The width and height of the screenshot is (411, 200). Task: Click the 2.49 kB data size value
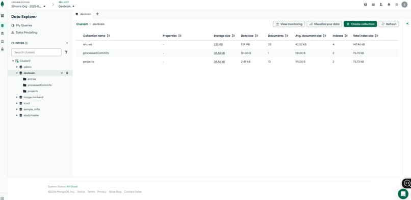pyautogui.click(x=246, y=62)
